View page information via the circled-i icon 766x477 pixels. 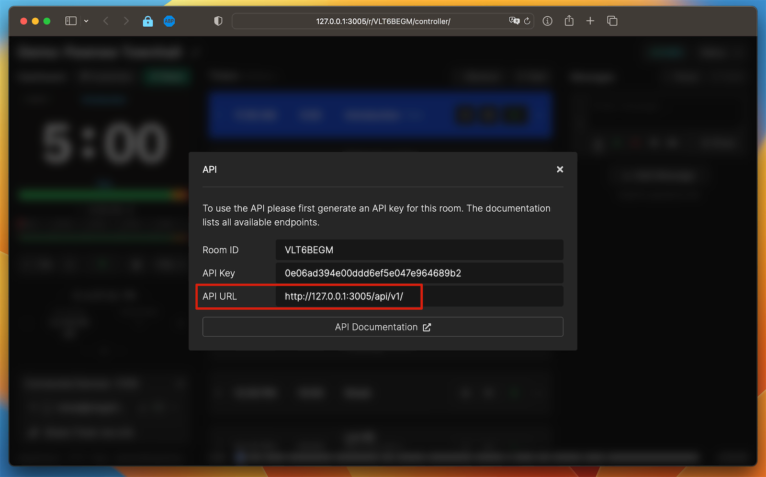(x=547, y=21)
